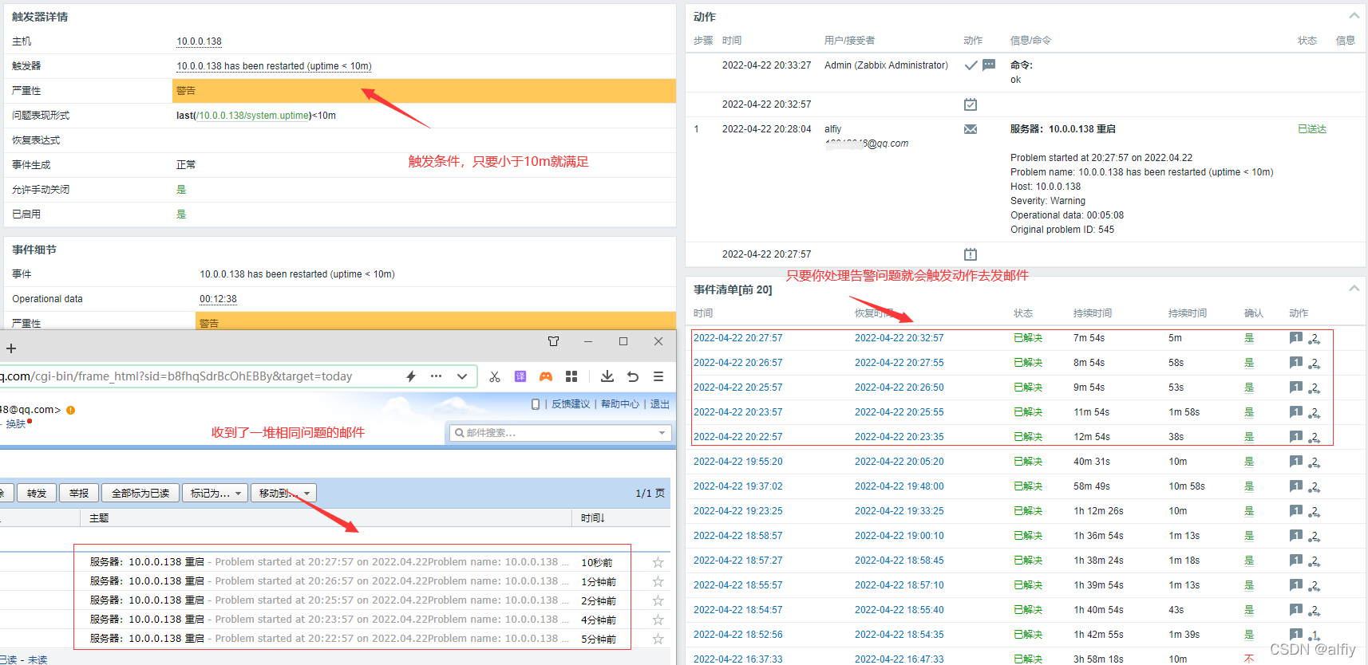Open the 10.0.0.138/system.uptime item link

tap(253, 116)
